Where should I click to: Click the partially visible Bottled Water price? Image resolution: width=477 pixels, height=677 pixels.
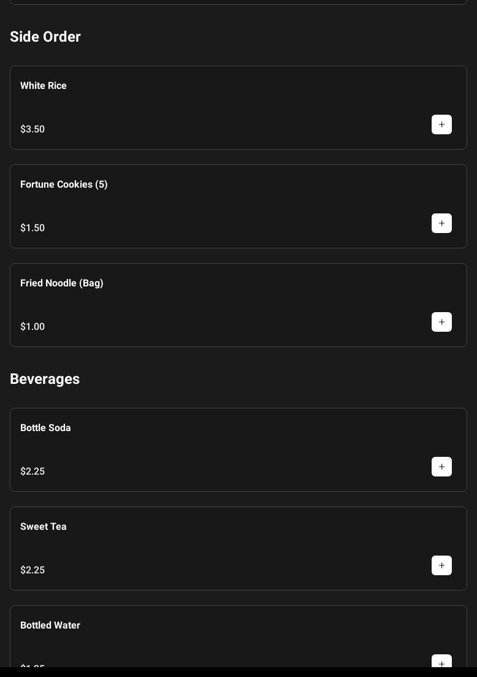click(32, 665)
